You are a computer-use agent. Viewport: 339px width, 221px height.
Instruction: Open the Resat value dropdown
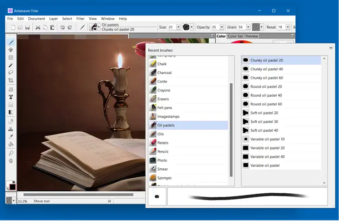pyautogui.click(x=288, y=27)
